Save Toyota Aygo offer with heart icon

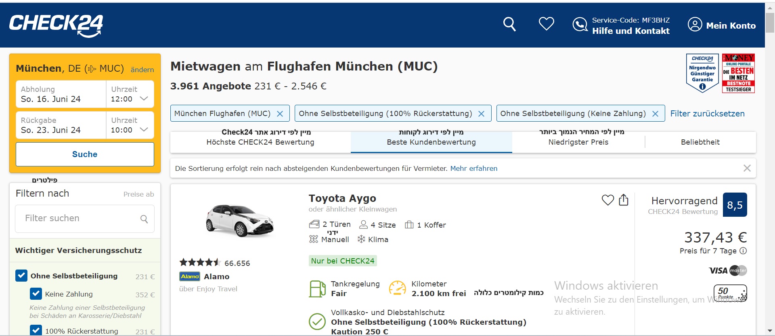607,200
